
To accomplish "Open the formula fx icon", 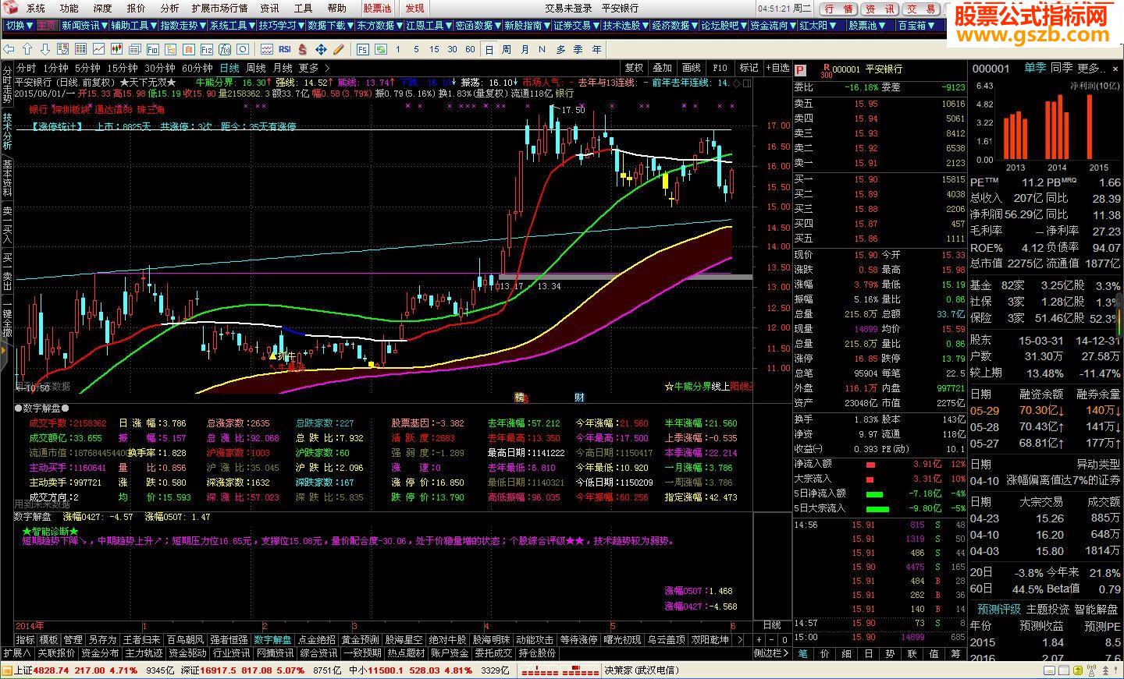I will point(225,49).
